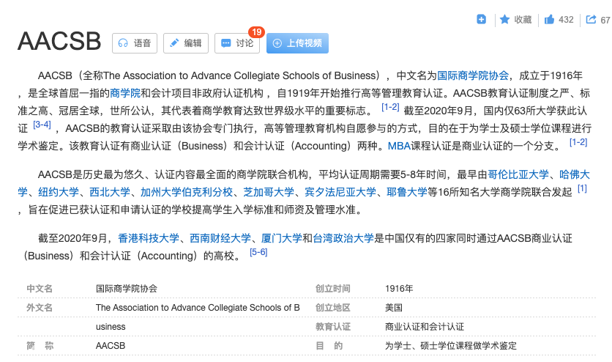Click the 创立时间 field label
Screen dimensions: 612x362
tap(333, 289)
